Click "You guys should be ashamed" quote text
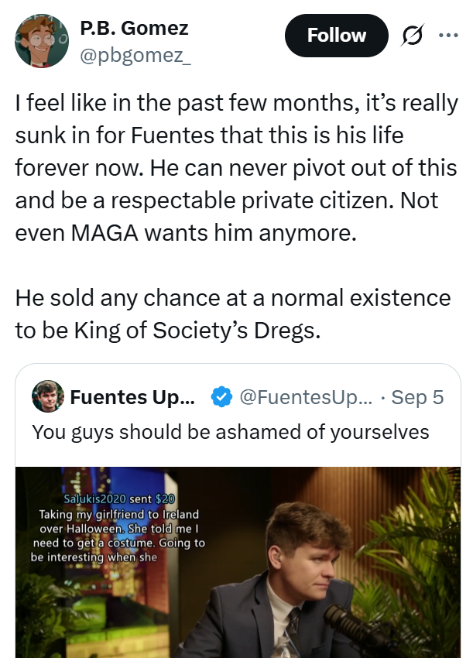The image size is (473, 658). (x=230, y=431)
